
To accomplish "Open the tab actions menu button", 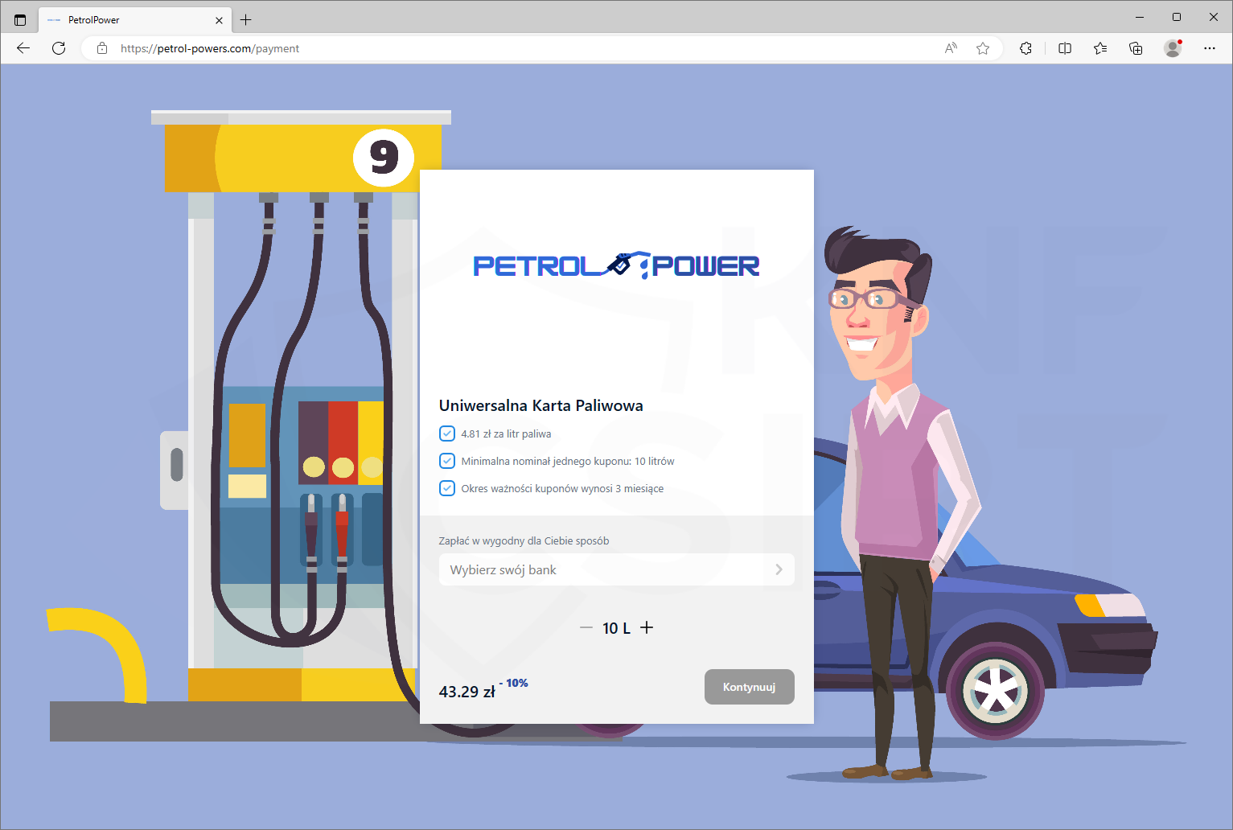I will tap(20, 20).
